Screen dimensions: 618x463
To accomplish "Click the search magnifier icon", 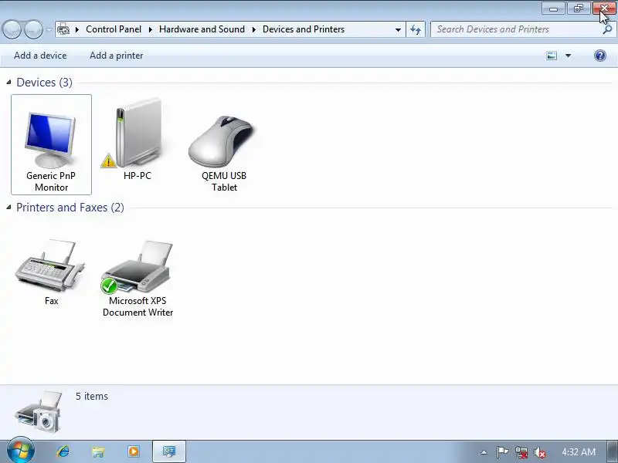I will point(608,29).
